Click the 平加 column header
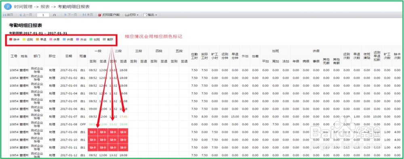Viewport: 404px width, 159px height. point(265,61)
